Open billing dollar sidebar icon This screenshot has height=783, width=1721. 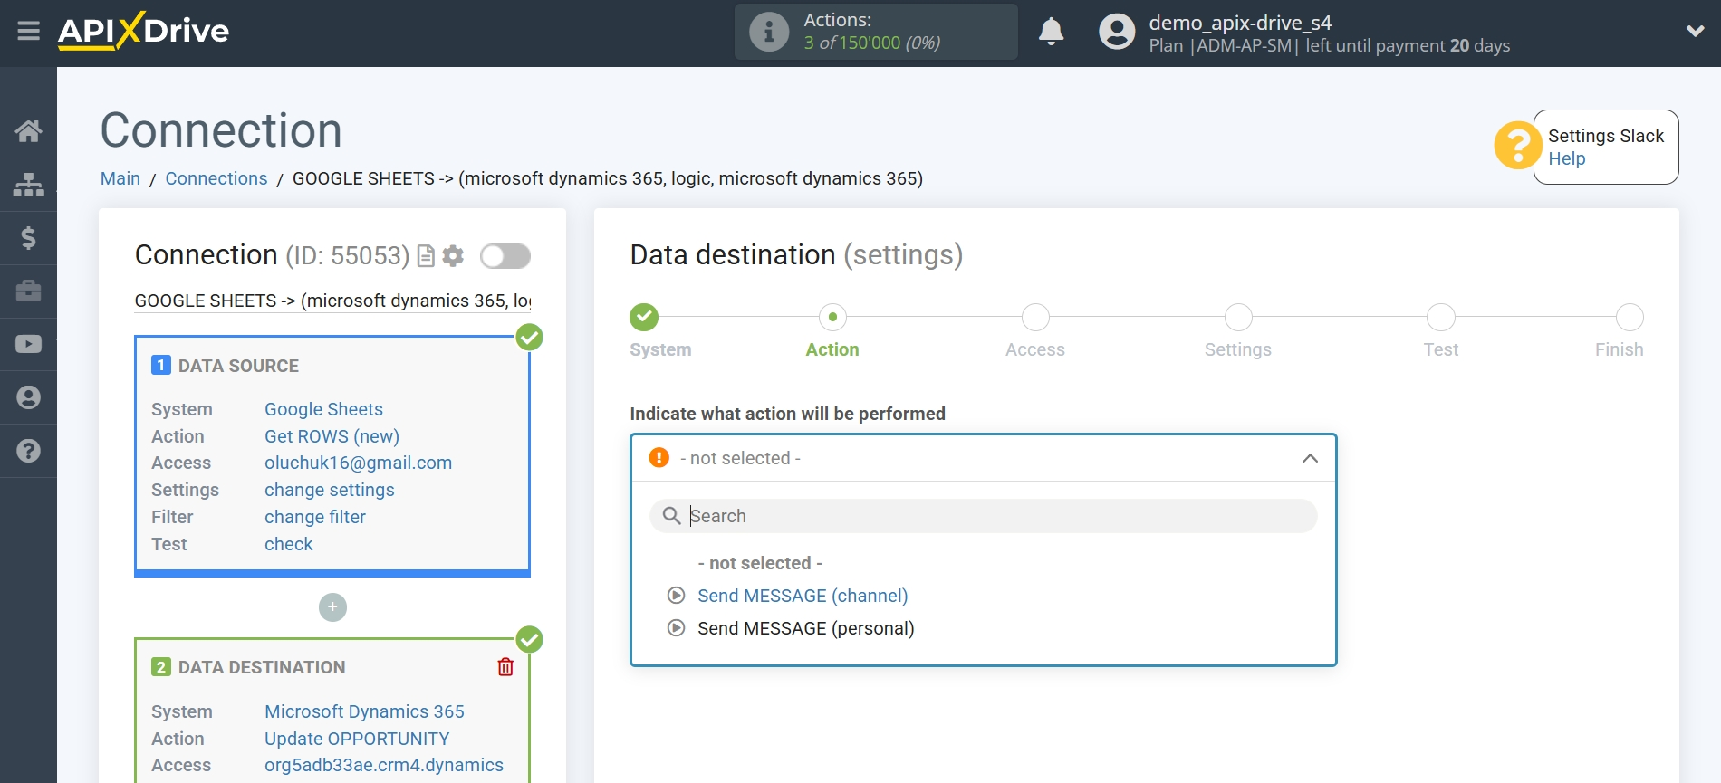pyautogui.click(x=28, y=238)
